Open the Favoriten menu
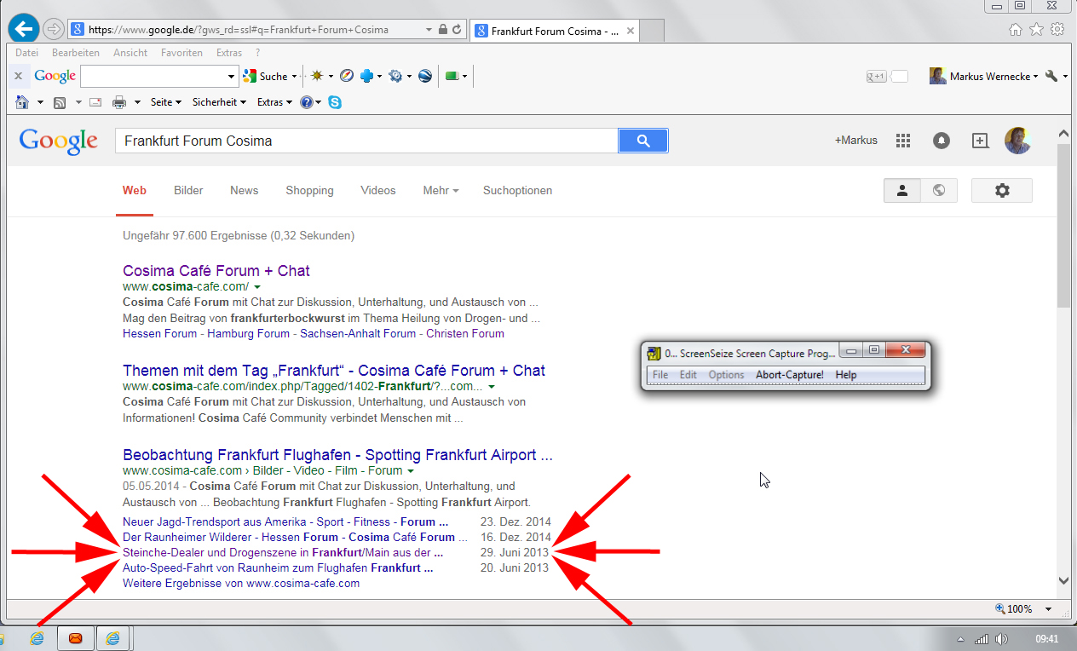1077x651 pixels. (x=181, y=53)
